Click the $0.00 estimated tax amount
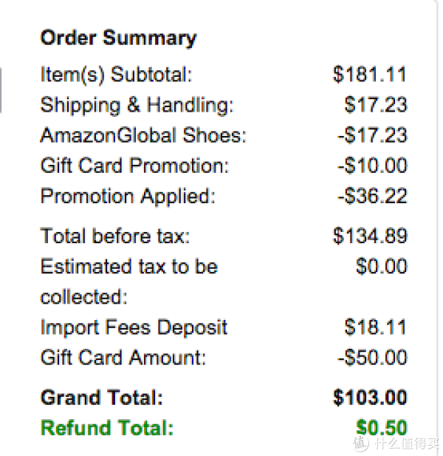Image resolution: width=443 pixels, height=456 pixels. click(382, 266)
